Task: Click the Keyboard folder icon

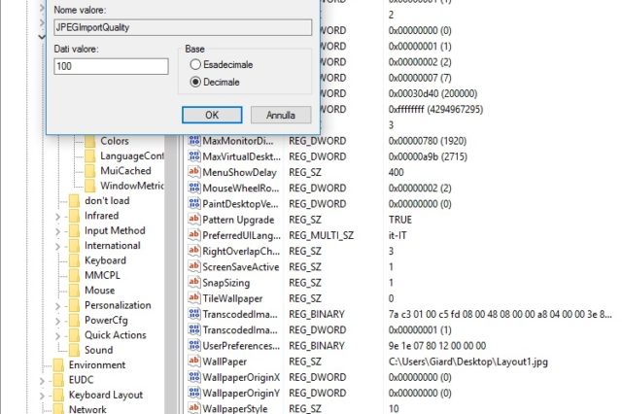Action: click(x=74, y=260)
